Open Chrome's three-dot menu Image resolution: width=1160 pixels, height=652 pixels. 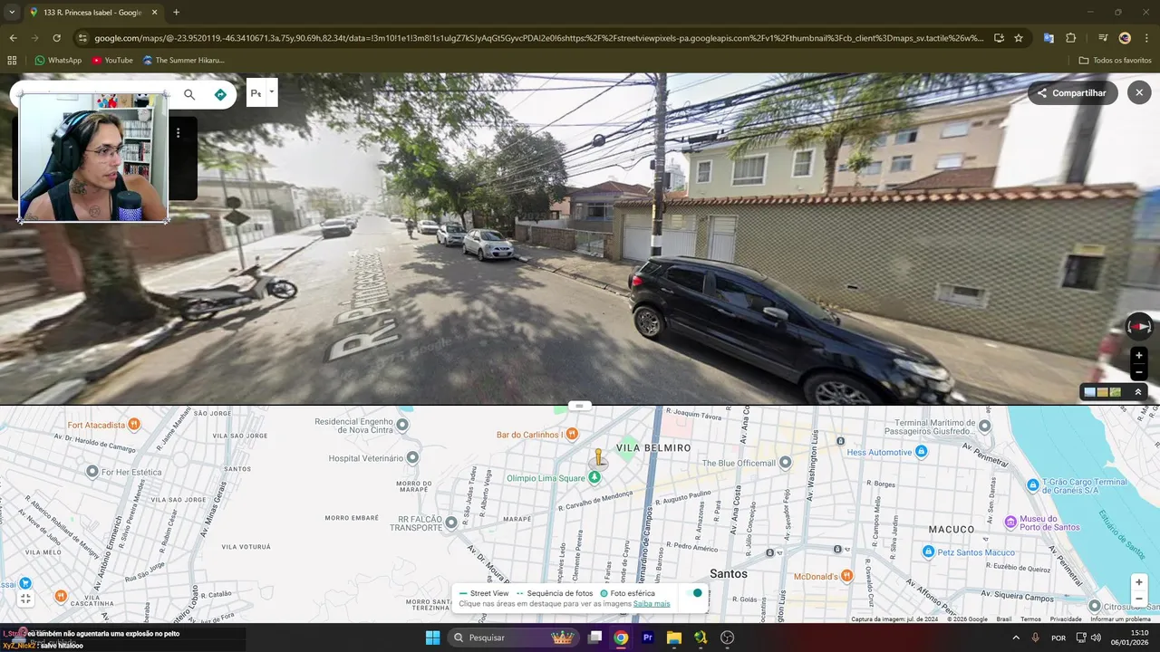[1146, 38]
